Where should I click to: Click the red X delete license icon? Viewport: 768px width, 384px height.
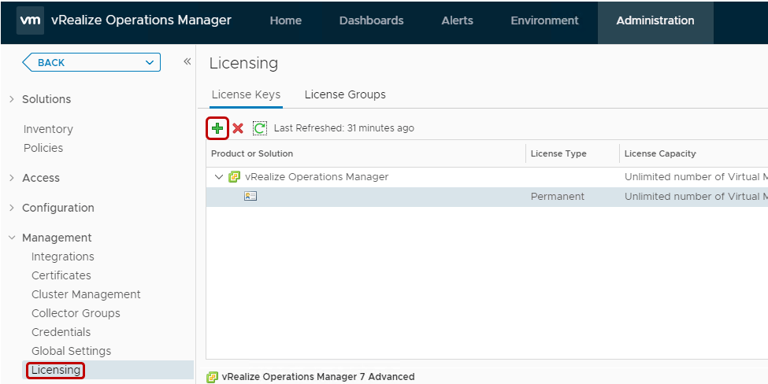pyautogui.click(x=238, y=128)
